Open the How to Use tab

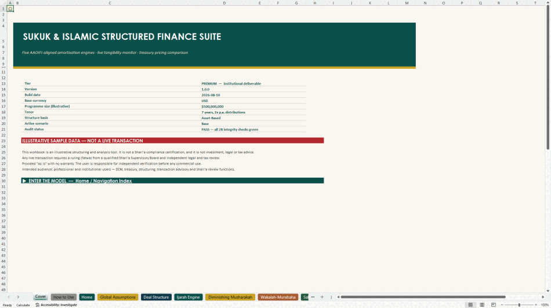pos(64,297)
